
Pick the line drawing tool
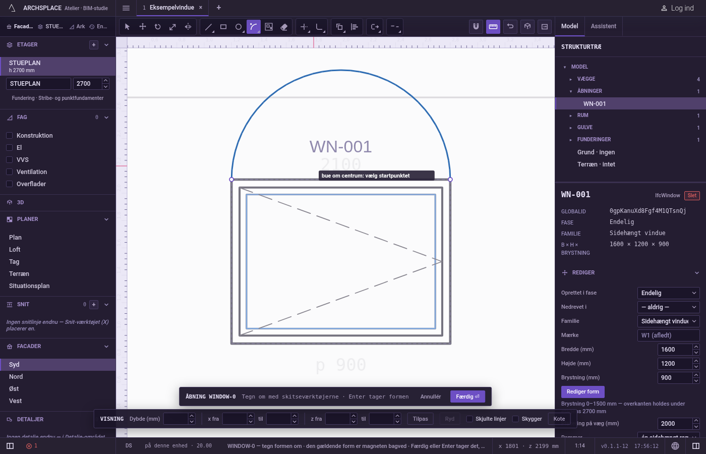click(208, 27)
